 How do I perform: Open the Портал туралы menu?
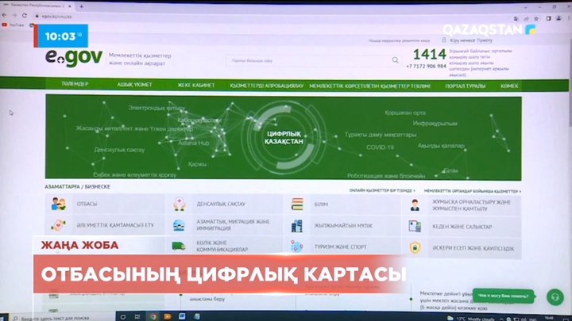click(465, 86)
